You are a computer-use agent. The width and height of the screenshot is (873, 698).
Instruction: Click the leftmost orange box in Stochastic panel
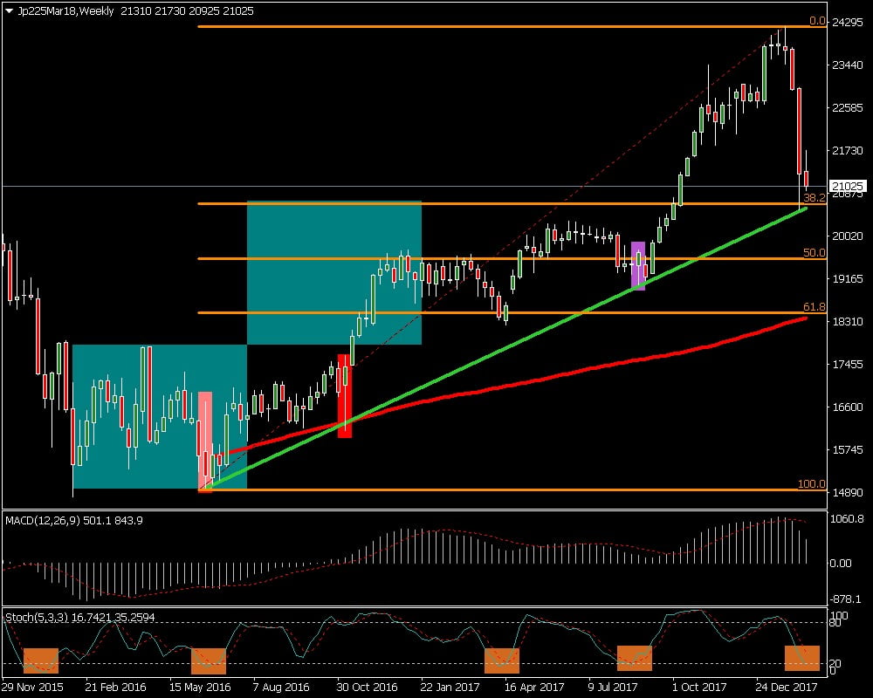[40, 660]
